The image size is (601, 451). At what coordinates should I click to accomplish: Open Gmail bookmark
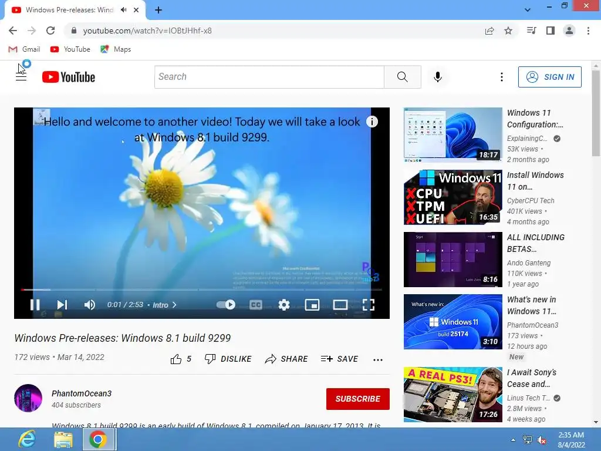(x=24, y=49)
